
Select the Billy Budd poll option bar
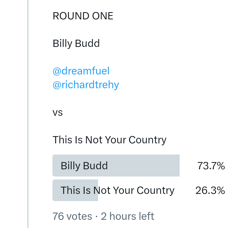[116, 166]
